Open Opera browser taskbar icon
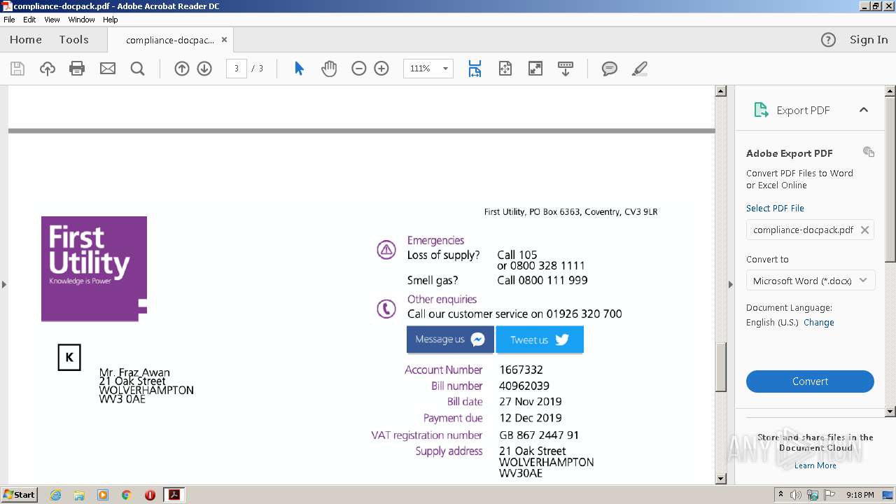Screen dimensions: 896x504 point(150,495)
